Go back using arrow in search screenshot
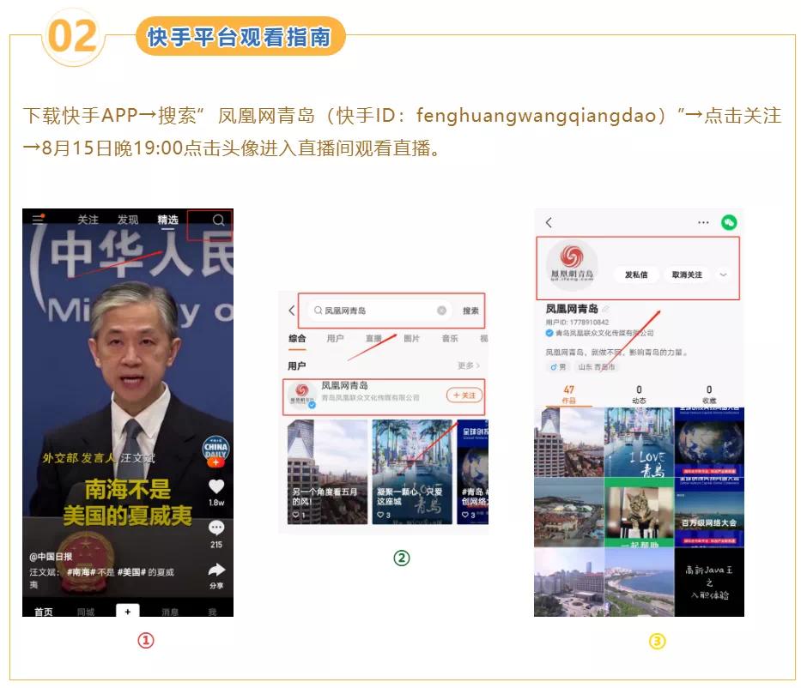Viewport: 801px width, 688px height. pyautogui.click(x=292, y=311)
